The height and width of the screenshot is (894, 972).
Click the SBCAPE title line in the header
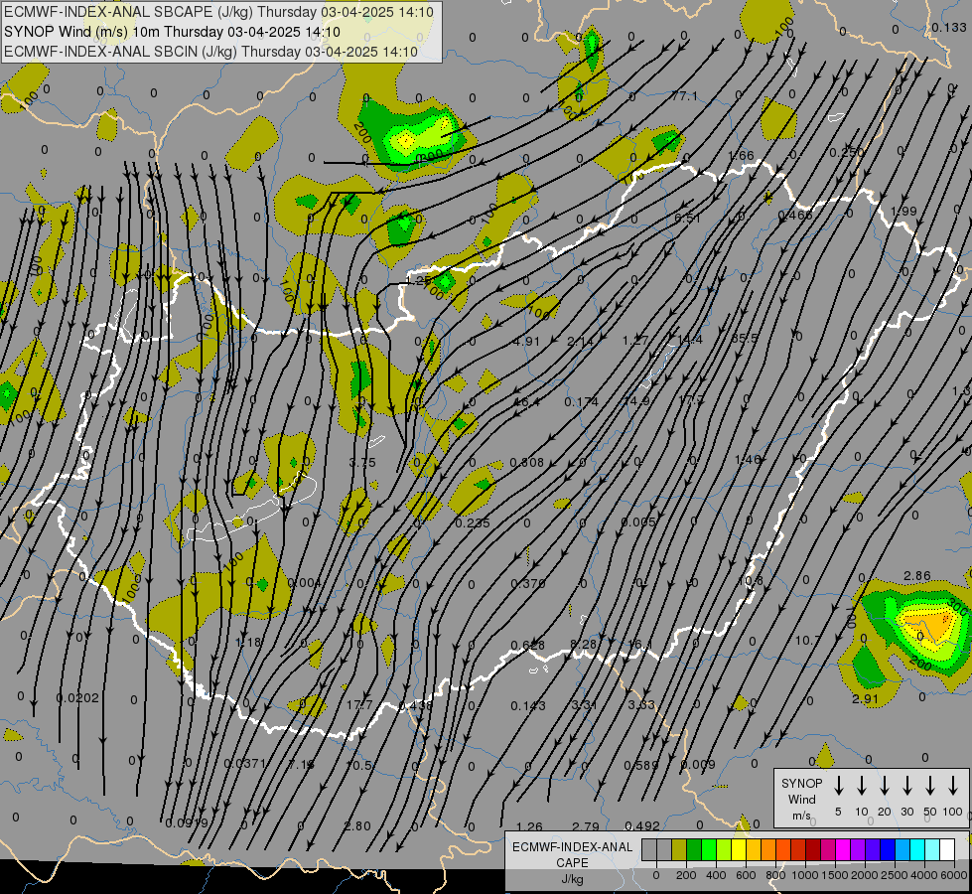(x=218, y=12)
